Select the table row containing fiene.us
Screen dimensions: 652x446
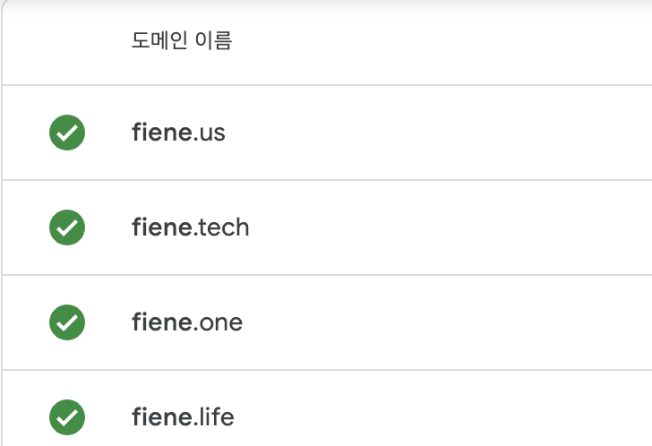(x=327, y=133)
